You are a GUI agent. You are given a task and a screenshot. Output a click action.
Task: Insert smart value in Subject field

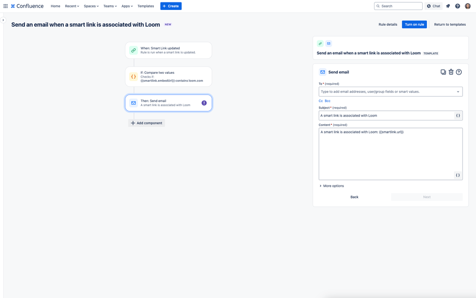(x=458, y=116)
